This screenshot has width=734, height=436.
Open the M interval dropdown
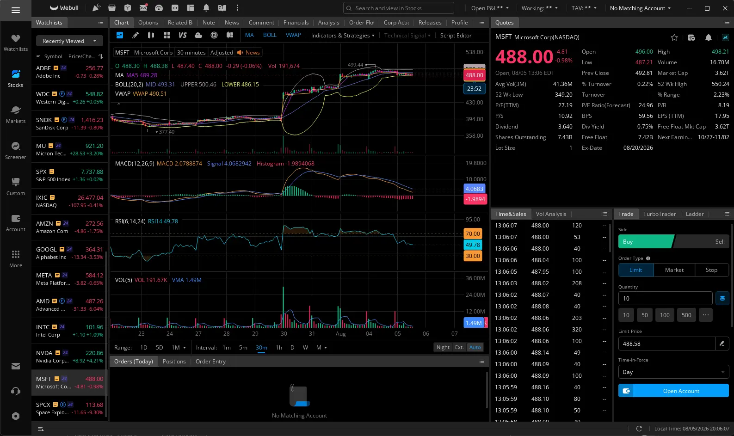(x=321, y=348)
